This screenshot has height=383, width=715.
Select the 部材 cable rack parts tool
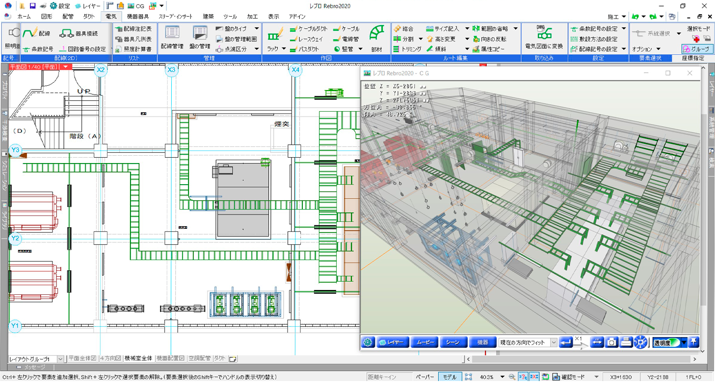click(x=376, y=37)
